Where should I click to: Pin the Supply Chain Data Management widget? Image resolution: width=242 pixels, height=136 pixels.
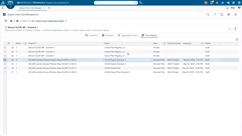pyautogui.click(x=229, y=15)
